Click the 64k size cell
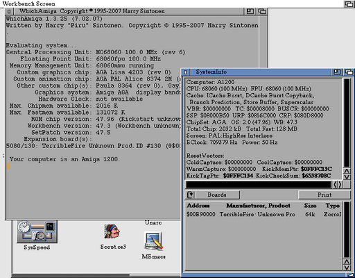 310,214
